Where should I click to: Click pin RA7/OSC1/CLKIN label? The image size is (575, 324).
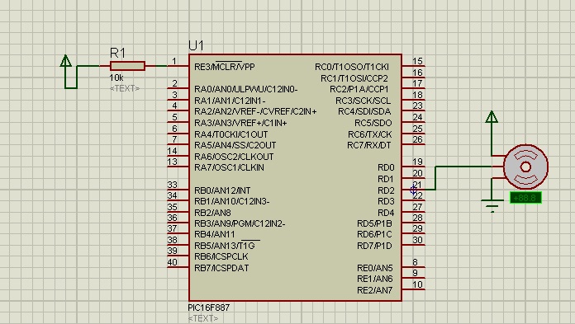point(229,167)
